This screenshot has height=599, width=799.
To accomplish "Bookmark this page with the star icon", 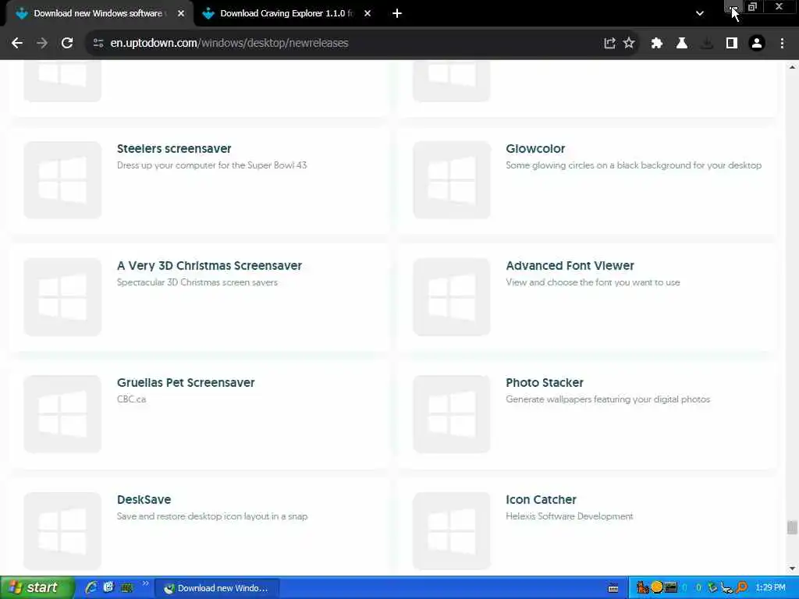I will 630,44.
